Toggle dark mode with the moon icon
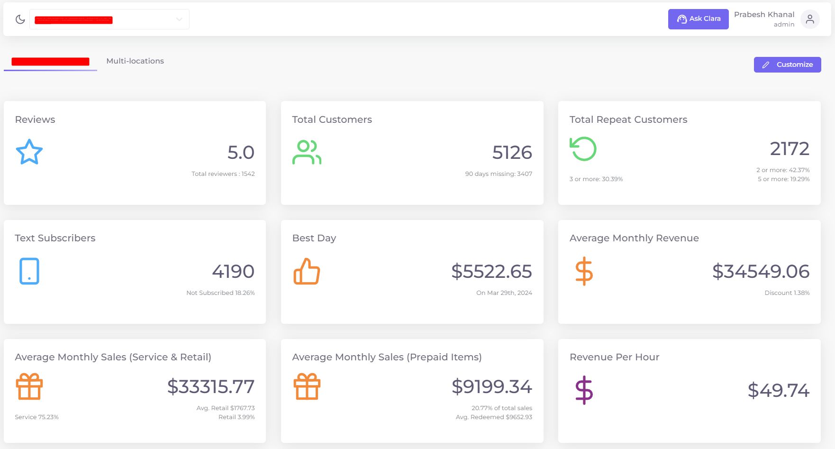 (19, 19)
